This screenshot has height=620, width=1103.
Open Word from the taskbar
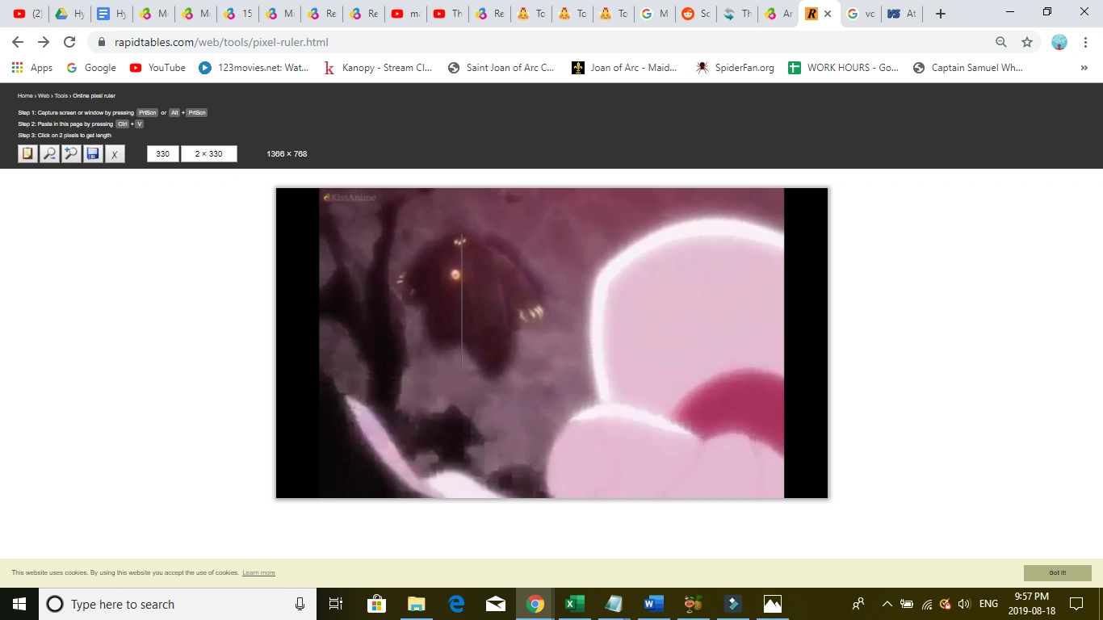pyautogui.click(x=653, y=604)
